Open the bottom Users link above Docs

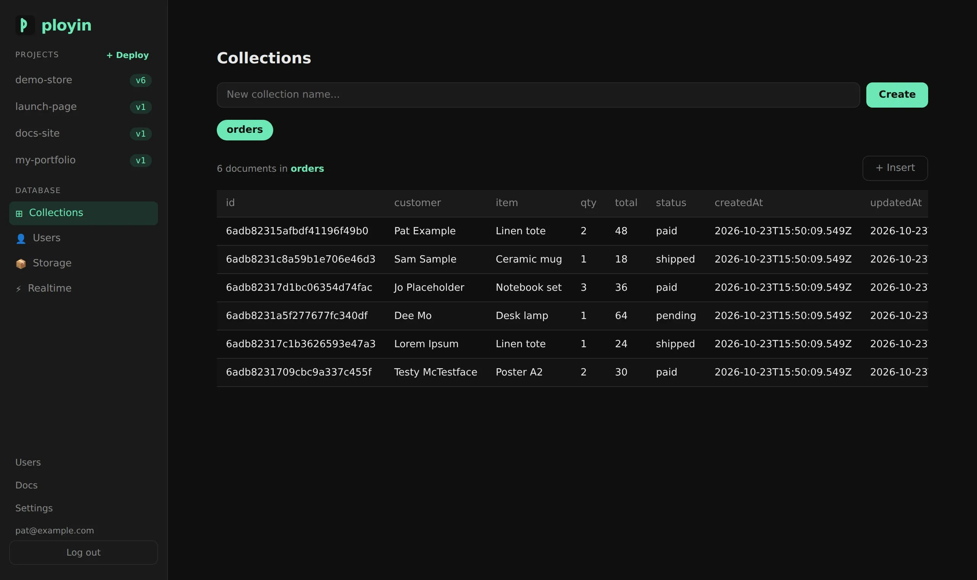(x=28, y=462)
